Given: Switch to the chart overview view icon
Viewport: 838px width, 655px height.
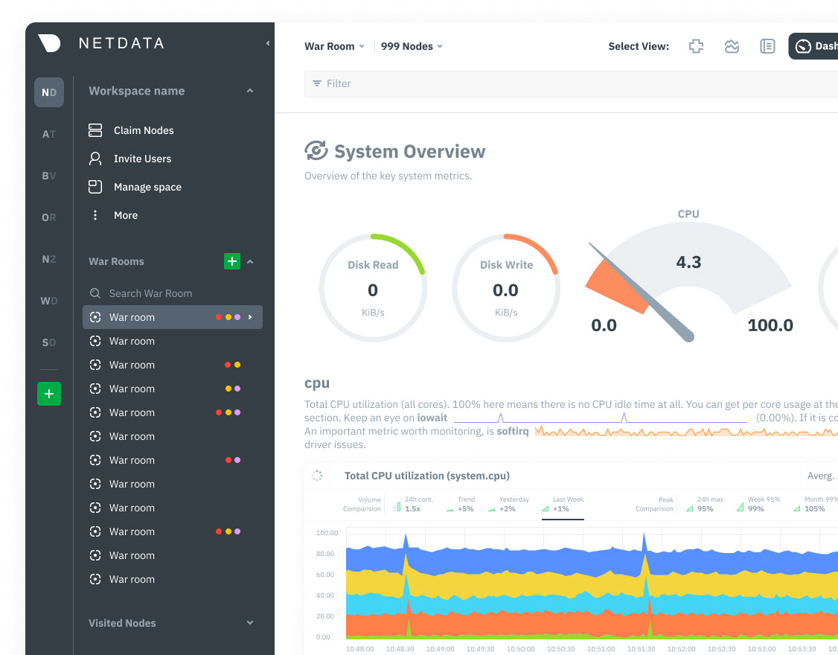Looking at the screenshot, I should tap(732, 46).
